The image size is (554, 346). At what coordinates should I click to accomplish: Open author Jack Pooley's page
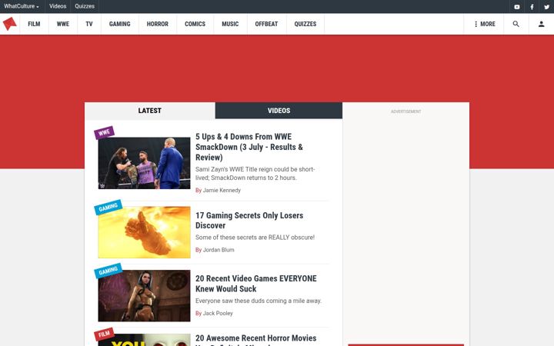pos(218,313)
